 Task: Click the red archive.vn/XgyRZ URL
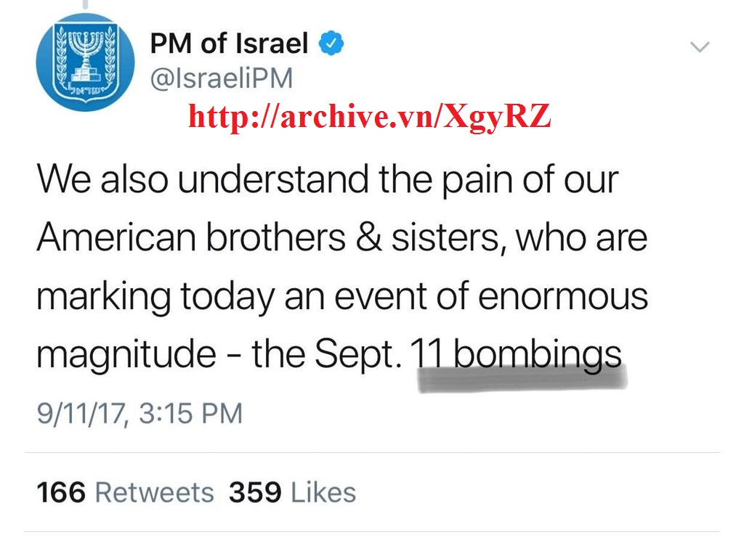(x=370, y=116)
